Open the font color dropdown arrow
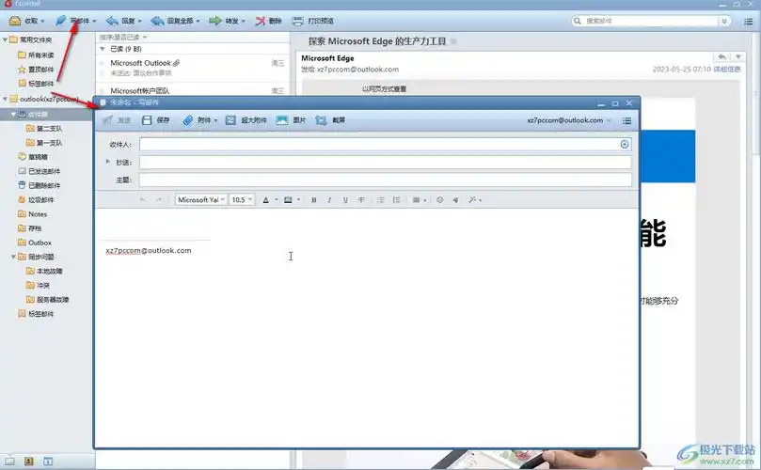This screenshot has width=761, height=470. [x=277, y=200]
